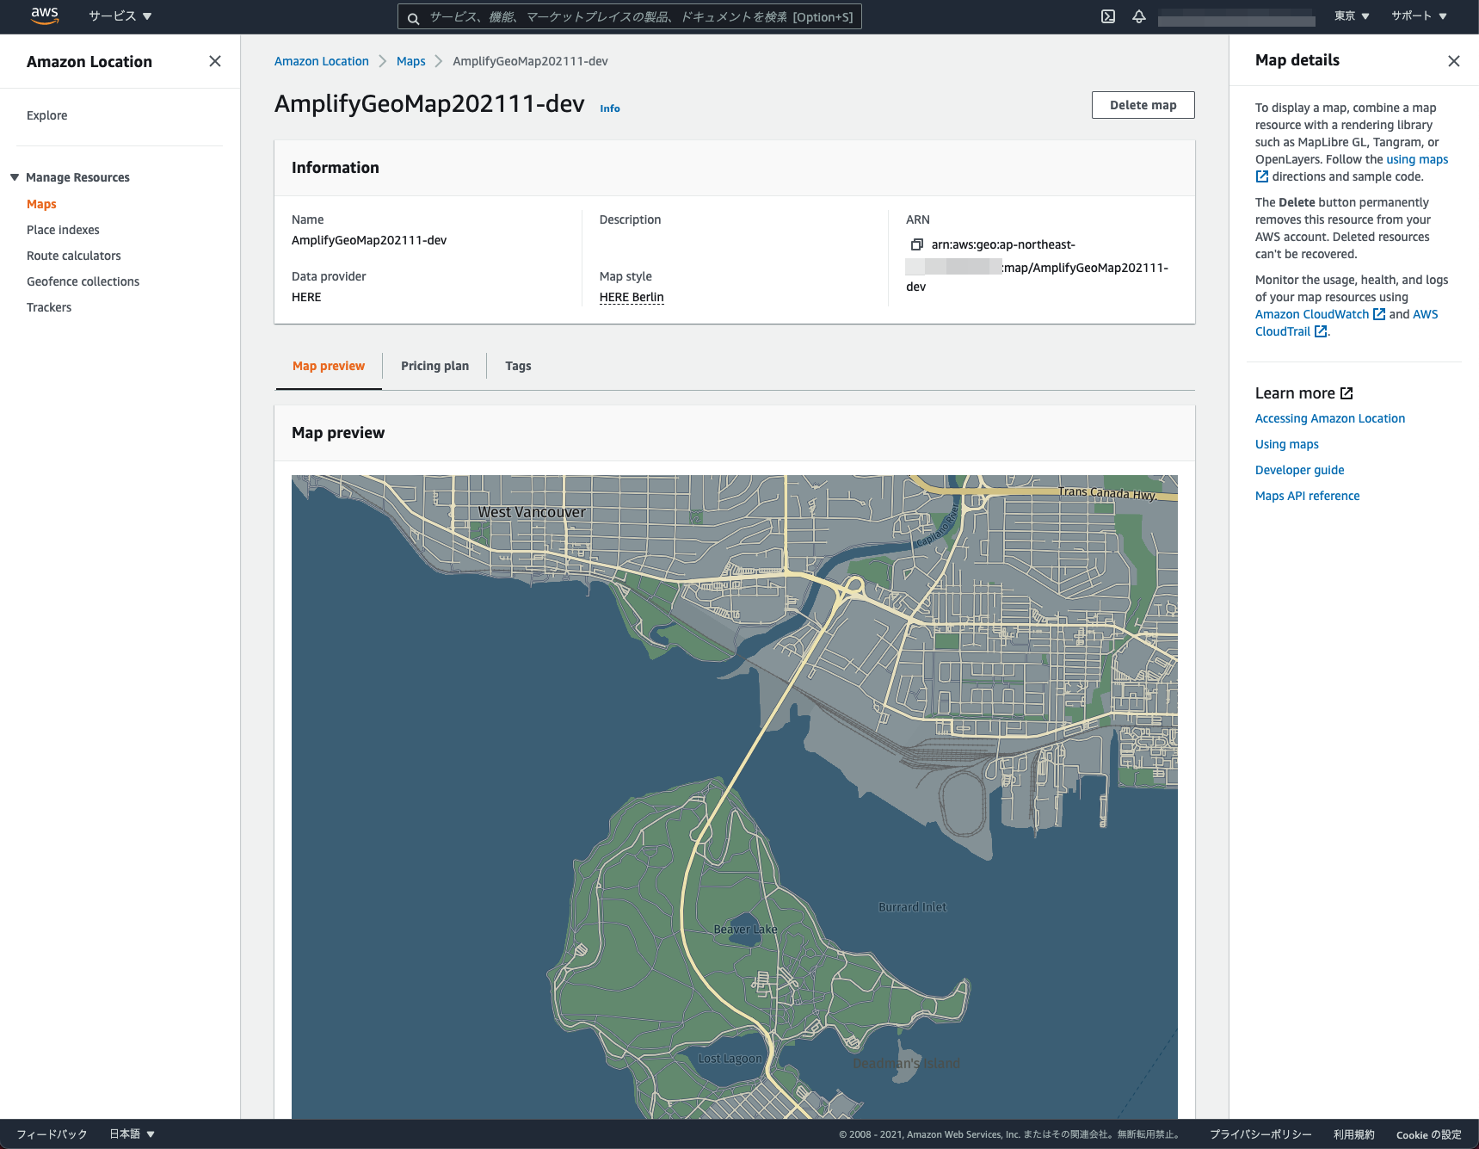
Task: Open Trackers in the sidebar
Action: pyautogui.click(x=49, y=307)
